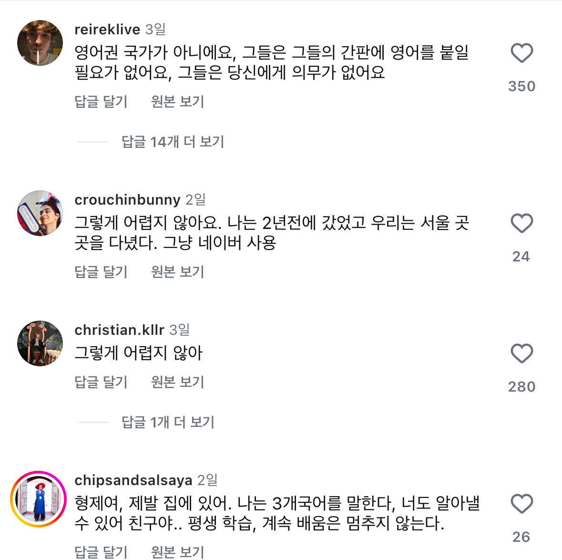Click 답글 달기 under christian.kllr
The image size is (562, 560).
101,382
